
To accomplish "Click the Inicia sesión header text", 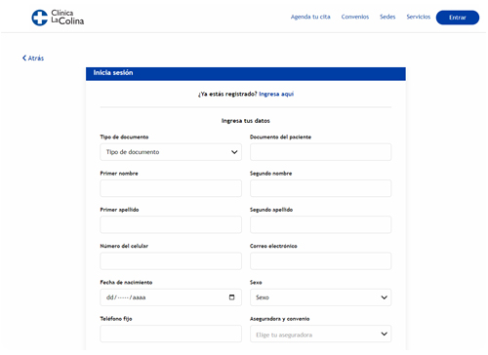I will pos(113,73).
